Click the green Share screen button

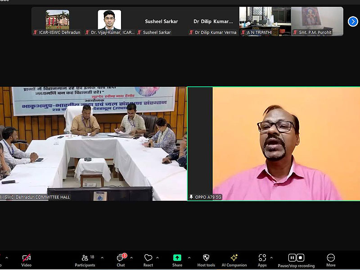(177, 258)
